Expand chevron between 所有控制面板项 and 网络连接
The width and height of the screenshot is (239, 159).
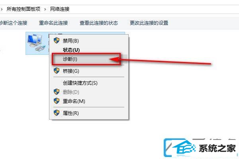point(45,9)
